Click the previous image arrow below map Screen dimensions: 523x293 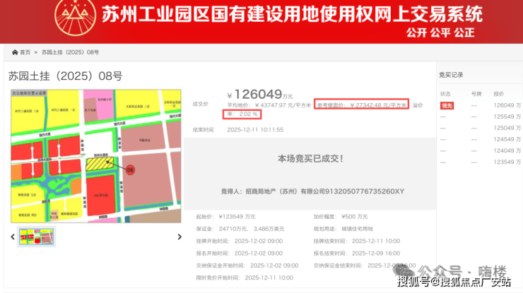(x=13, y=237)
